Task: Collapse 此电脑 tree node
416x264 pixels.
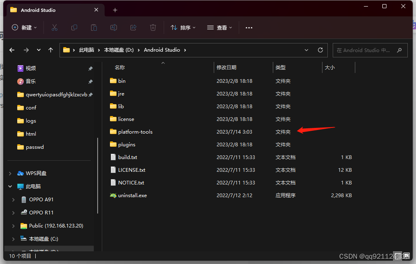Action: [10, 187]
